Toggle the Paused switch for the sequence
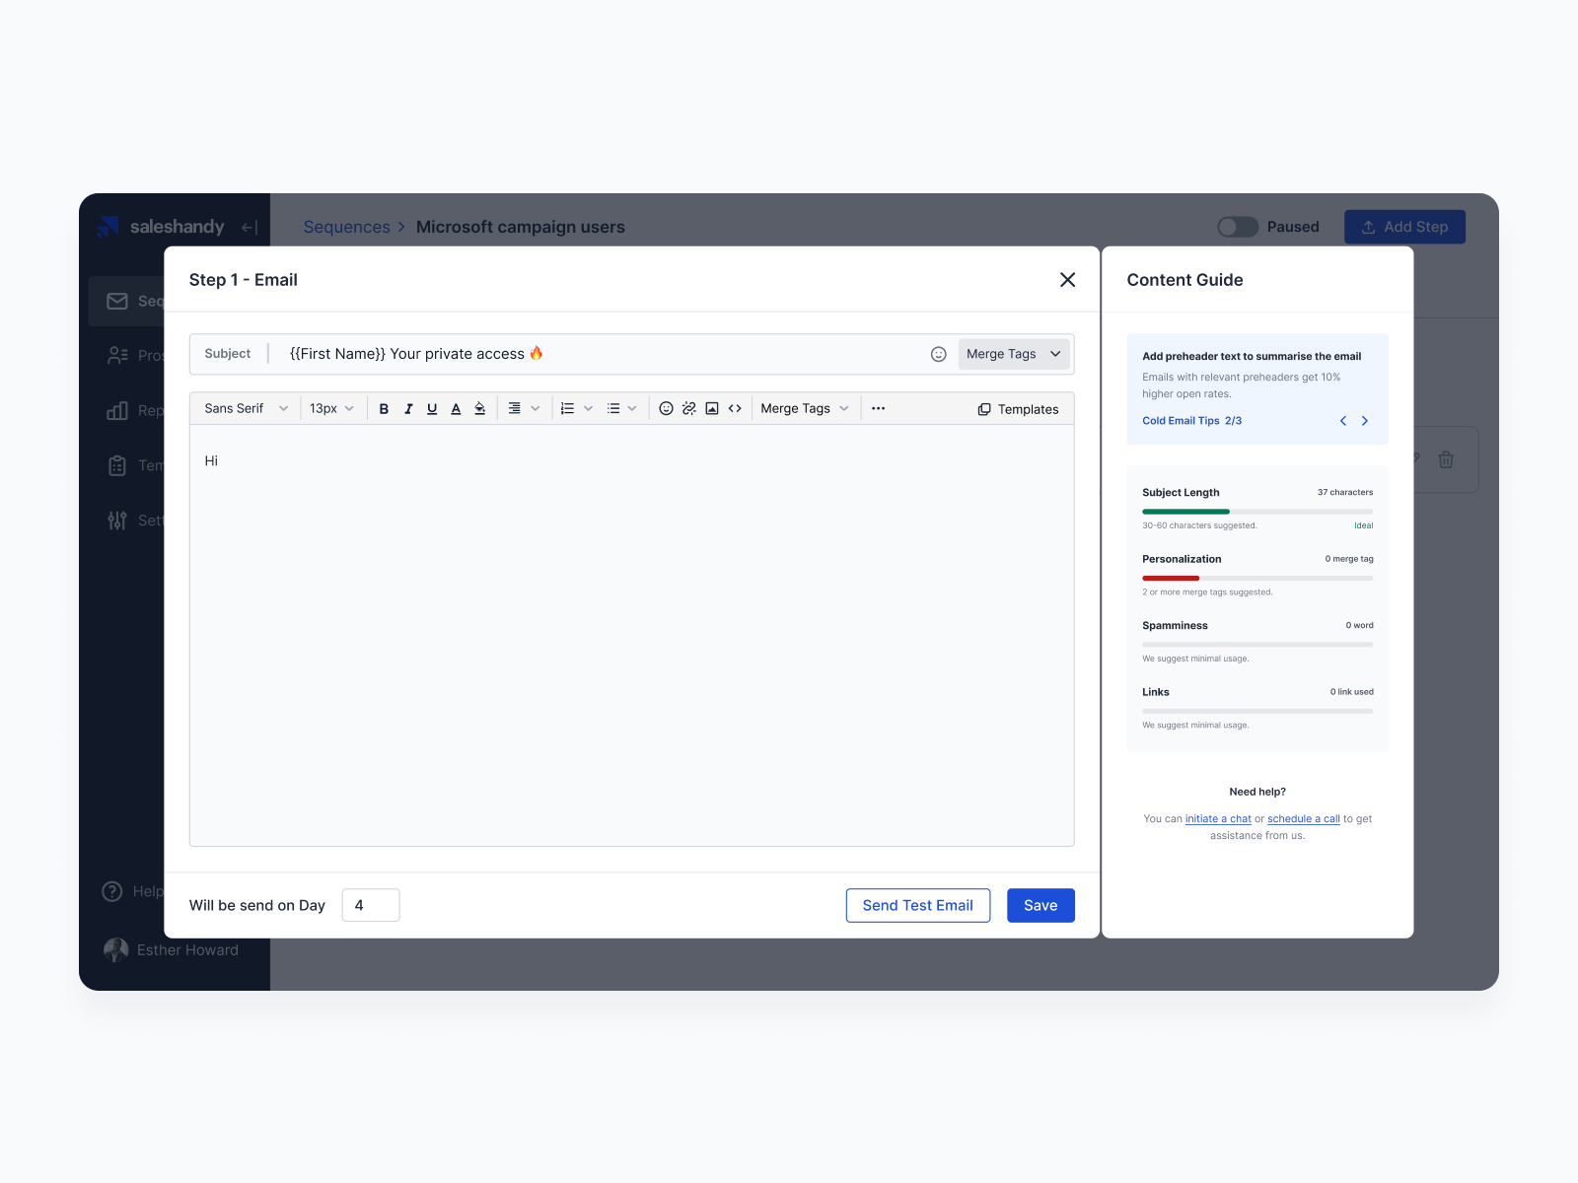Screen dimensions: 1578x1183 pos(1237,227)
